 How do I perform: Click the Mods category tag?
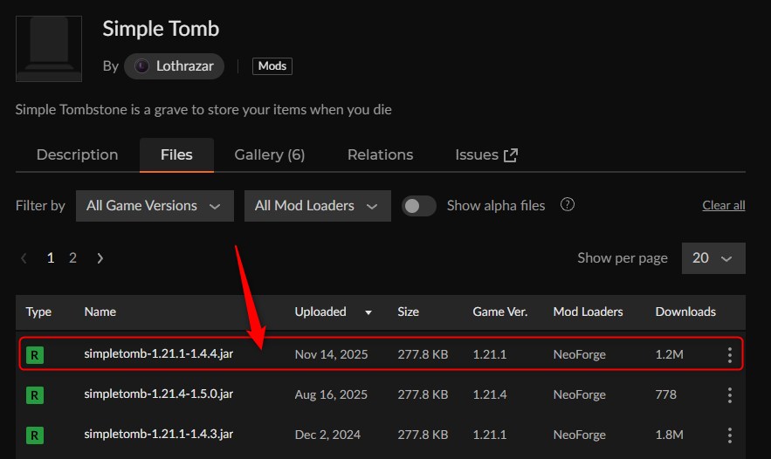[x=272, y=65]
